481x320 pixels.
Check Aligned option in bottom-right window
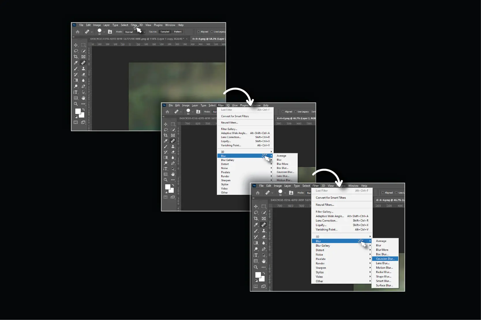[x=383, y=193]
